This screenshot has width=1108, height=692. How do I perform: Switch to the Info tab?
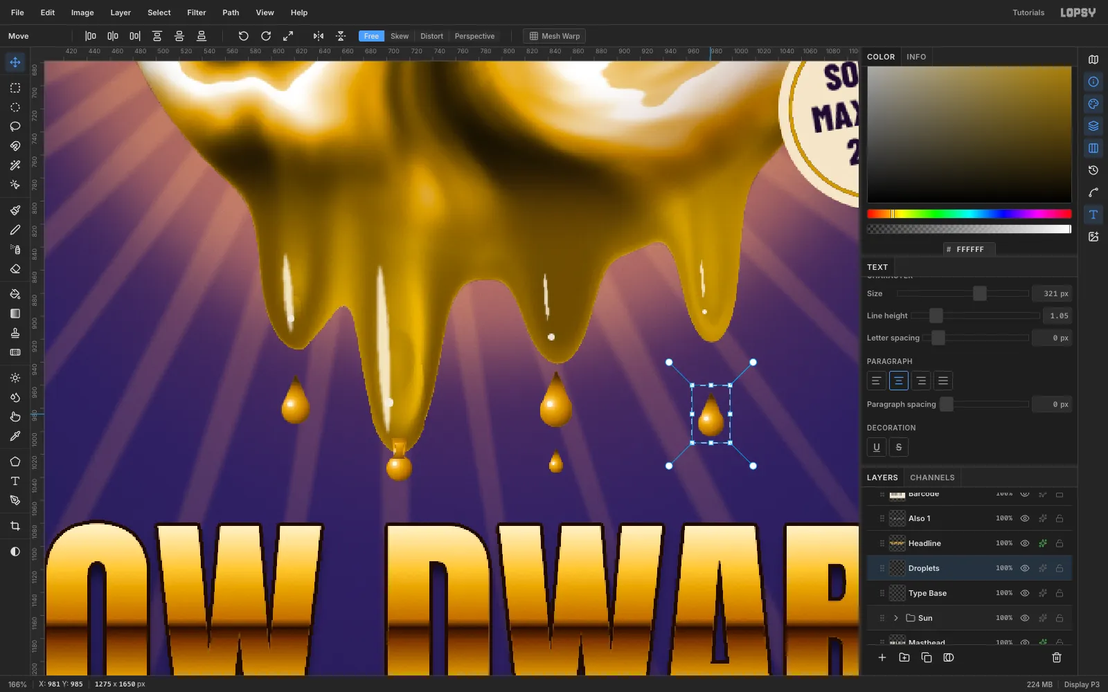[916, 57]
